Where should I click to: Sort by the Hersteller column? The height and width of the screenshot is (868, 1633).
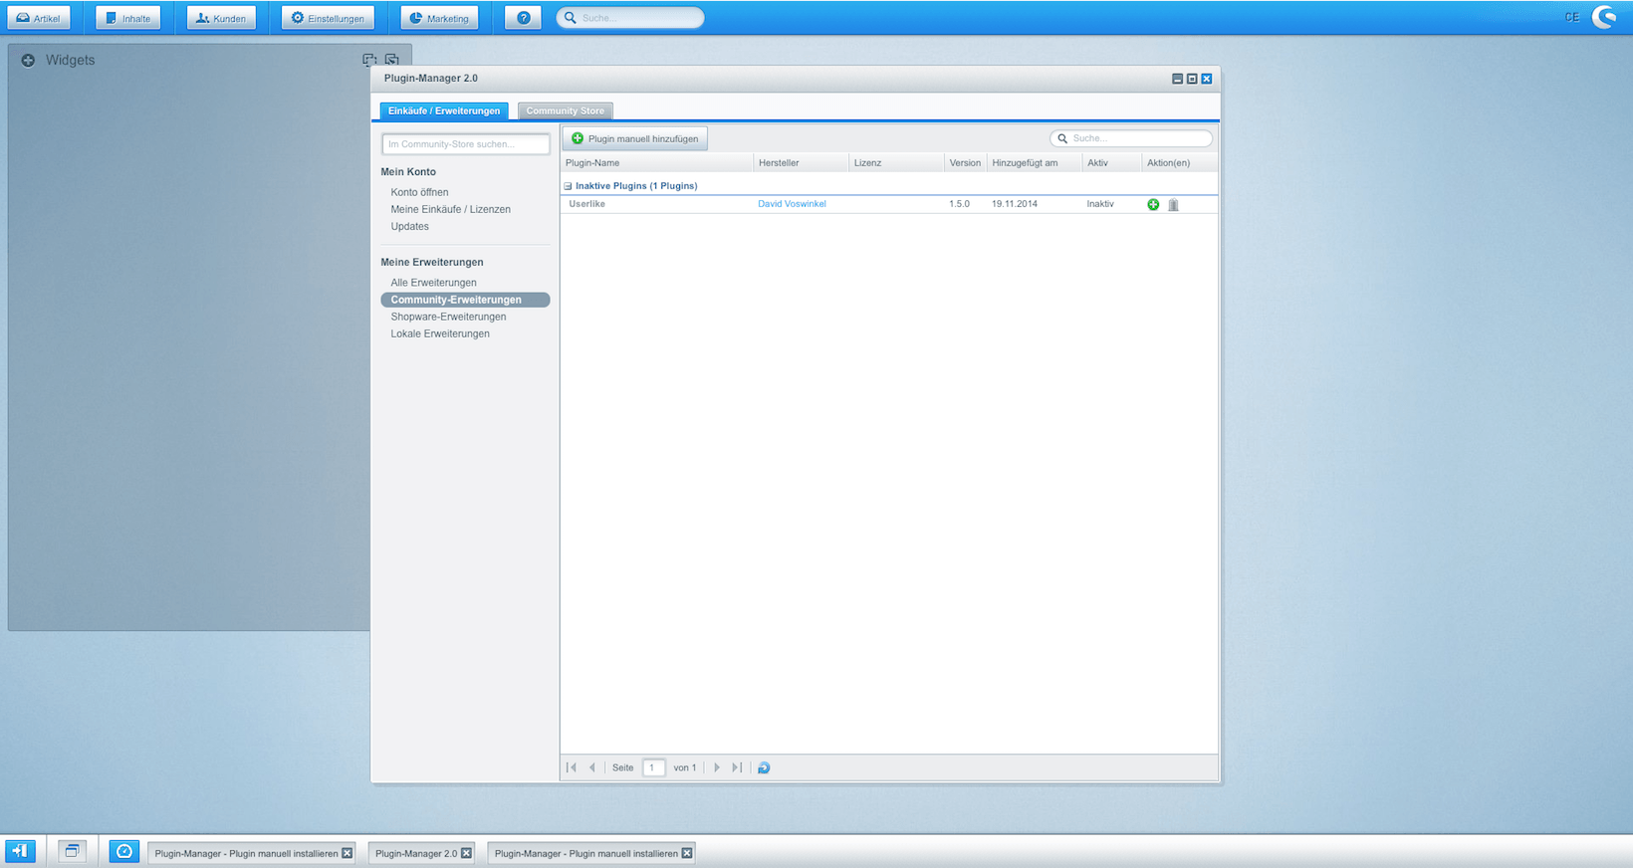click(801, 162)
